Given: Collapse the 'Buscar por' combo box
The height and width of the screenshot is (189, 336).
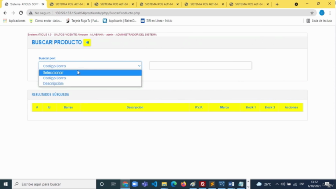Looking at the screenshot, I should (90, 66).
